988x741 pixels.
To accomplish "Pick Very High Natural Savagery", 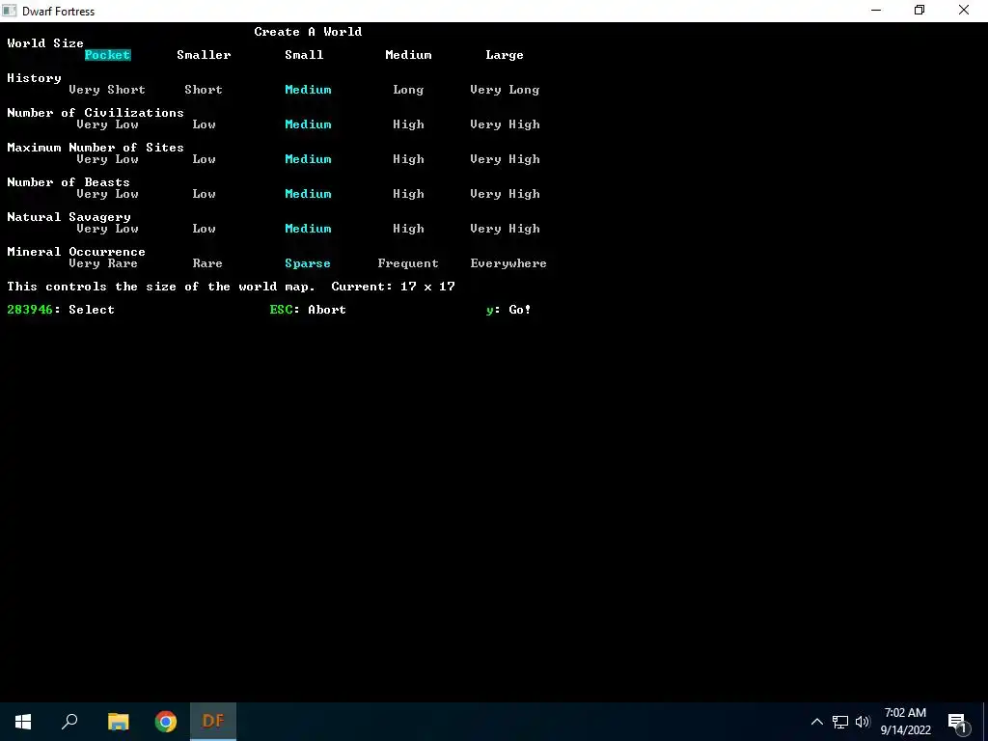I will [505, 228].
